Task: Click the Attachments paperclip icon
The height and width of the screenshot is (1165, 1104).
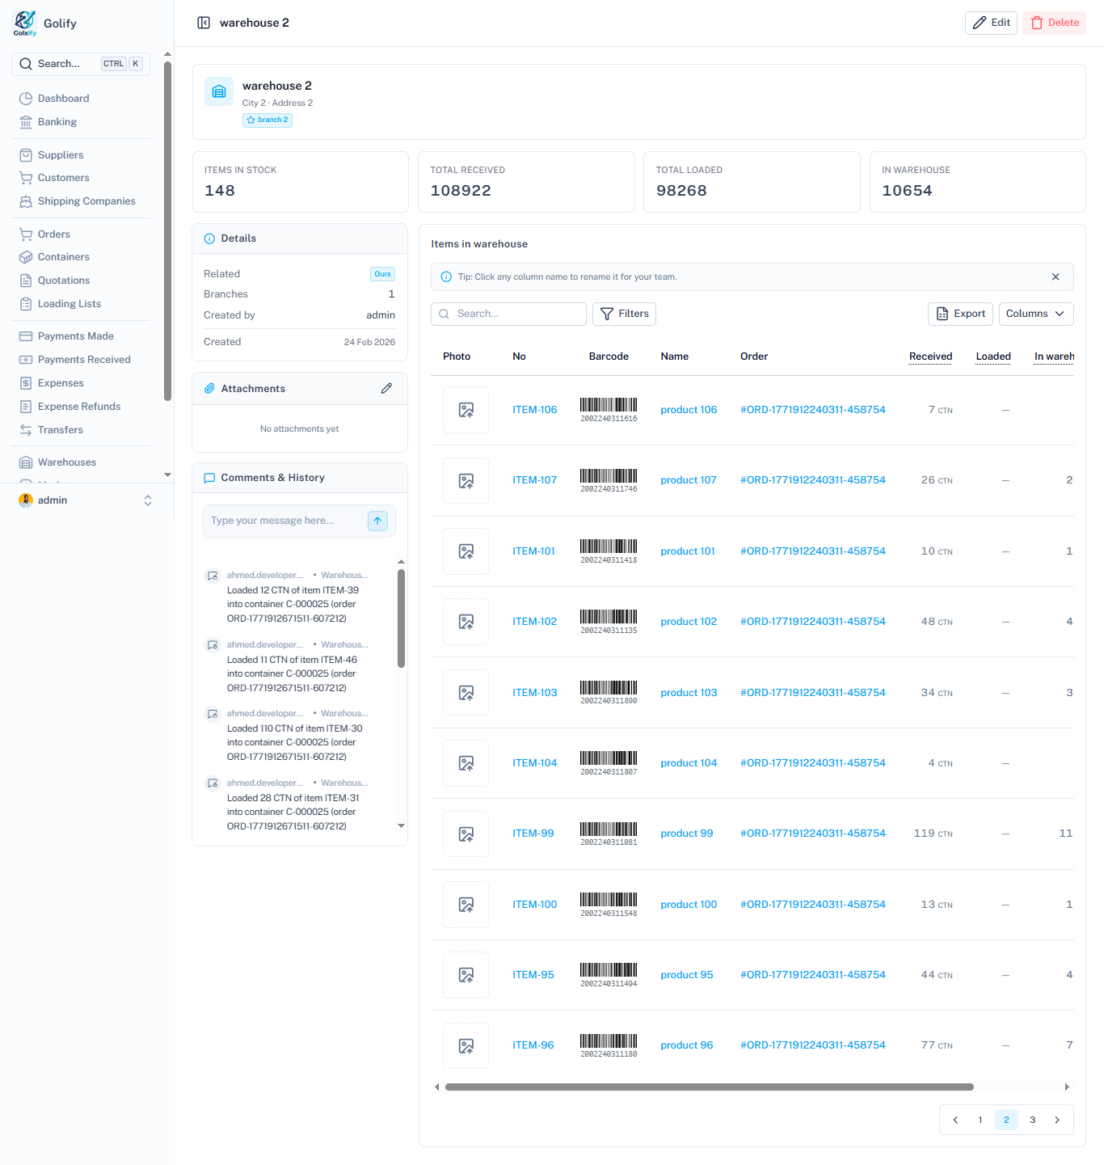Action: (x=209, y=389)
